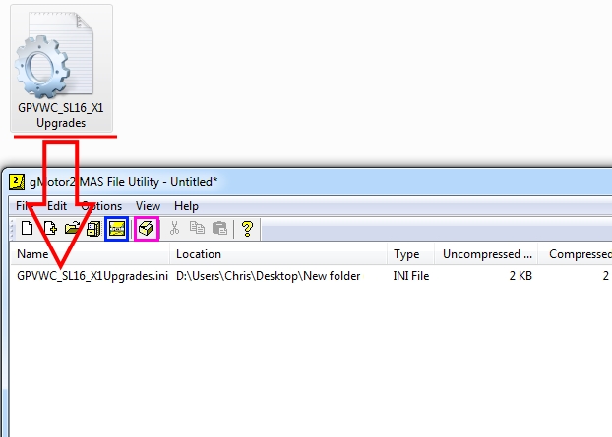Image resolution: width=612 pixels, height=437 pixels.
Task: Click the location D:\Users\Chris\Desktop\New folder cell
Action: (269, 276)
